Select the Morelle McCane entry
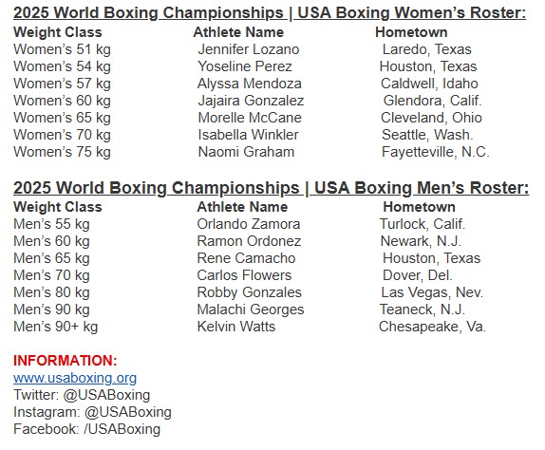This screenshot has height=450, width=545. [250, 118]
